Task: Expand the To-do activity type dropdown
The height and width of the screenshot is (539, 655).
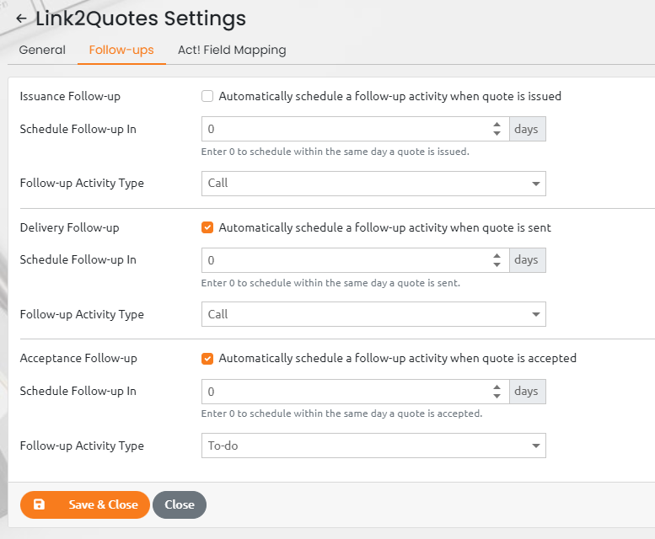Action: 373,446
